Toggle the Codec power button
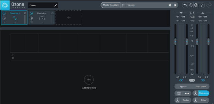214x104 pixels. (x=178, y=100)
